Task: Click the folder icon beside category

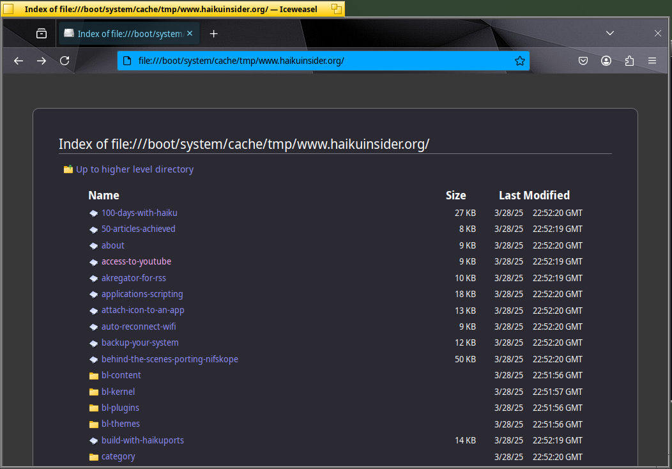Action: 94,457
